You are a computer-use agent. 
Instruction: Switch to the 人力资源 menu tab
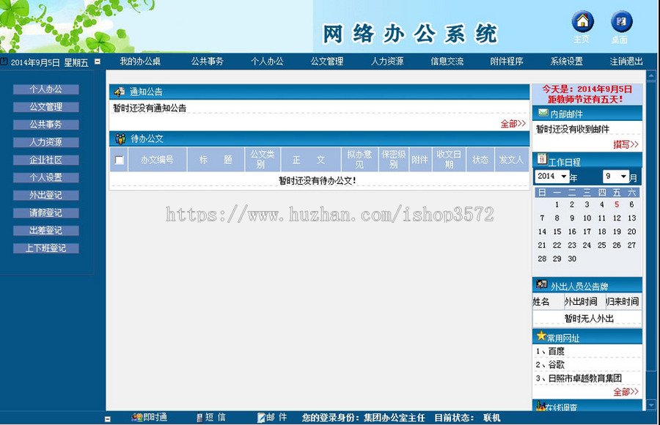point(386,62)
